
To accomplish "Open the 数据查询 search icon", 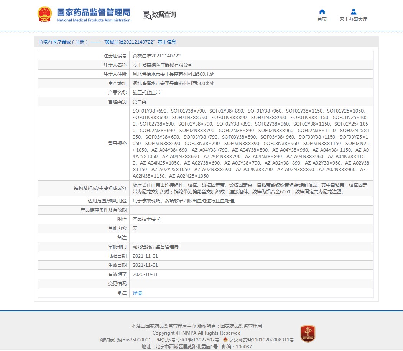I will tap(147, 15).
